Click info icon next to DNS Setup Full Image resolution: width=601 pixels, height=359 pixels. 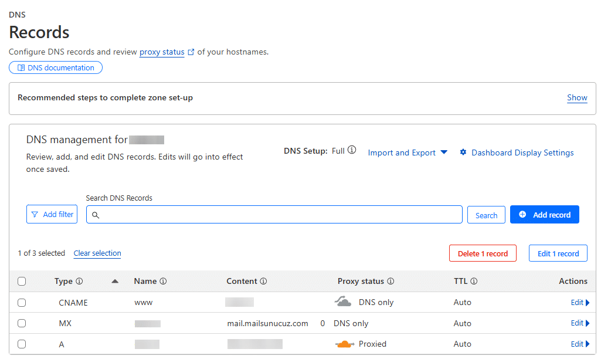pos(352,150)
